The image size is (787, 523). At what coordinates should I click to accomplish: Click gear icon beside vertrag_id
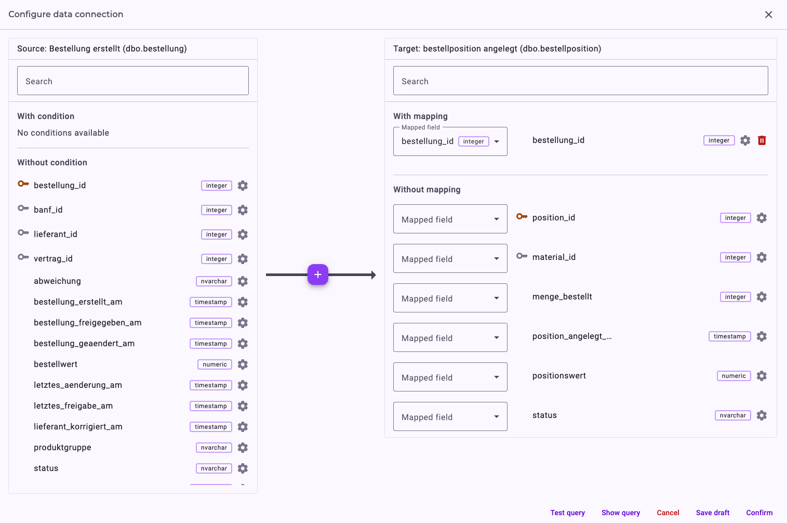(243, 259)
